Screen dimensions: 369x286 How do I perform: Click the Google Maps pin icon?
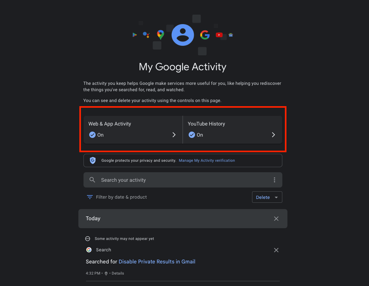click(x=161, y=35)
